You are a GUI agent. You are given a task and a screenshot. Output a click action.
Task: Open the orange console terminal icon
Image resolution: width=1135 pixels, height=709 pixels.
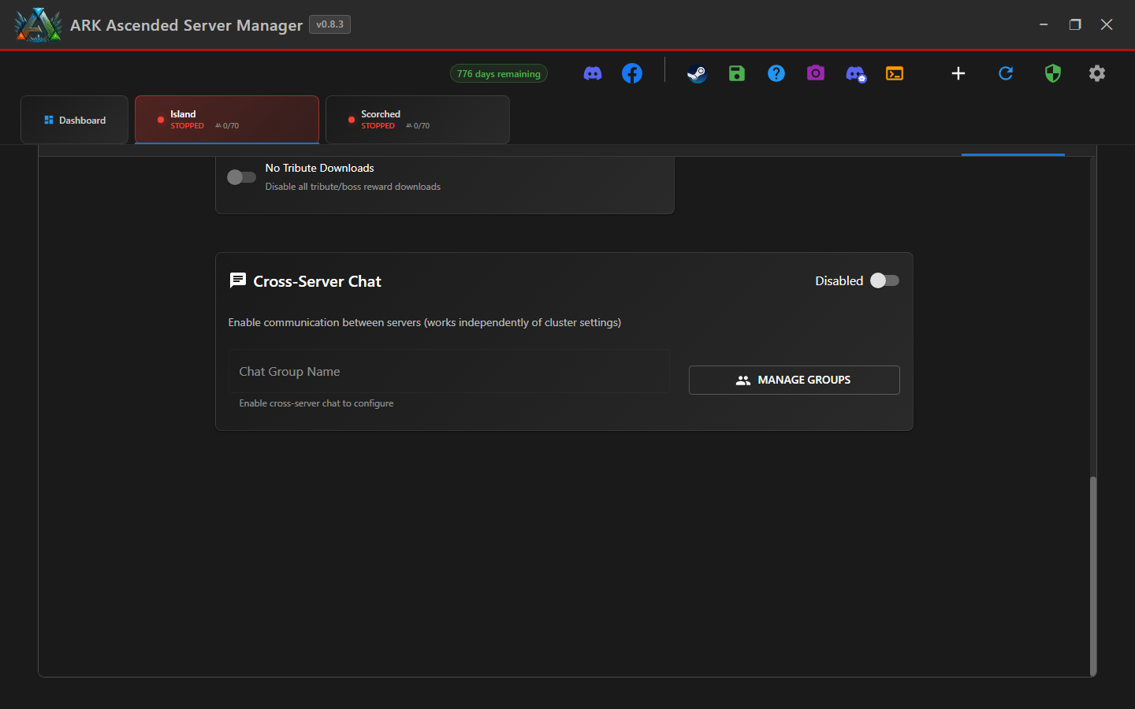pos(895,73)
